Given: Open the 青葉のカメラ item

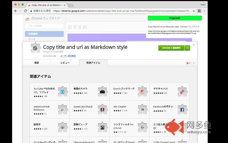Looking at the screenshot, I should tap(81, 89).
